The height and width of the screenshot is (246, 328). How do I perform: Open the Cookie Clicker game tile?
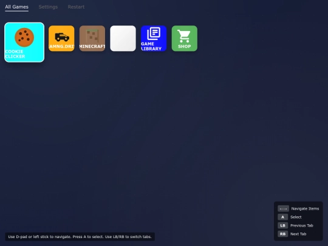click(24, 43)
